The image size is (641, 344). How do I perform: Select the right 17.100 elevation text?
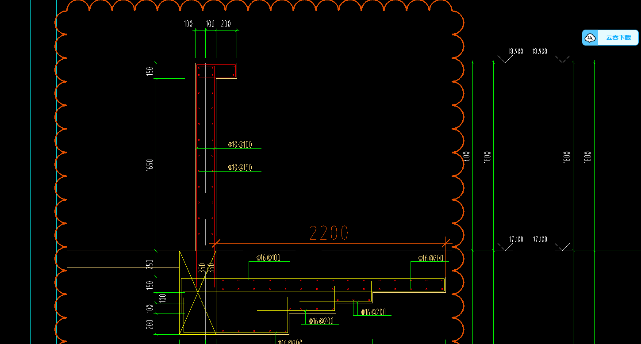coord(540,239)
